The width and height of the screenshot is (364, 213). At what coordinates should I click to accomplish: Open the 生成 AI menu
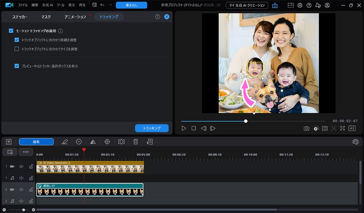pos(48,5)
